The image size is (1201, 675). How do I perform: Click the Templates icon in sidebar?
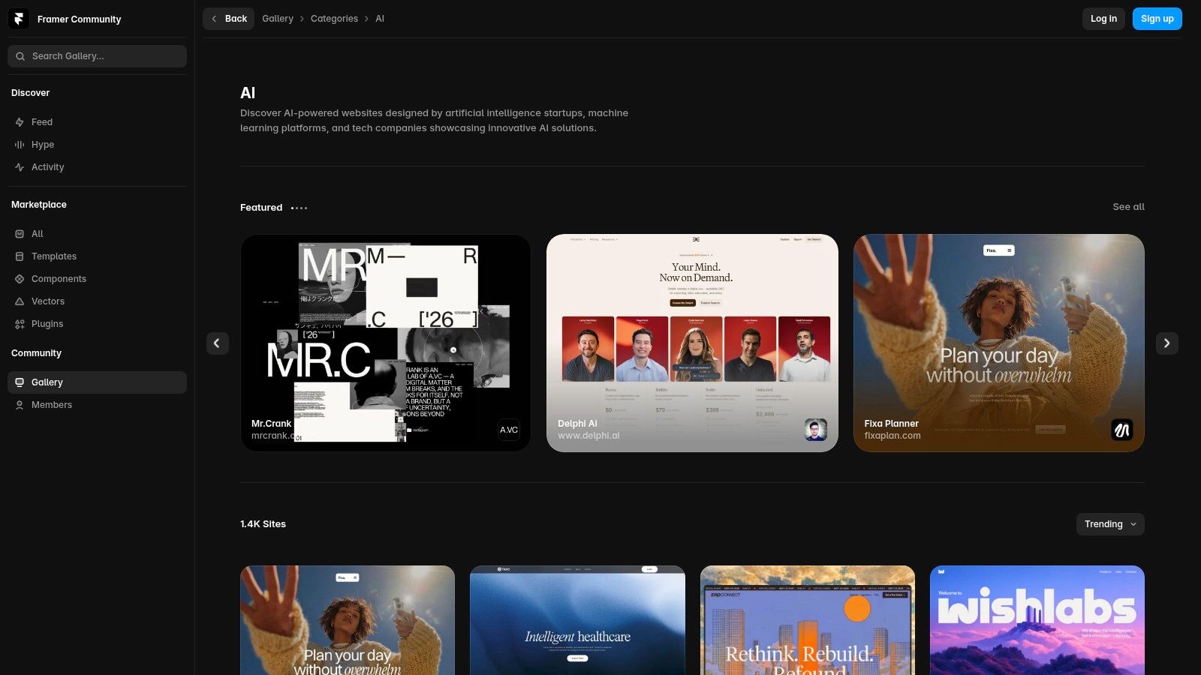click(20, 256)
